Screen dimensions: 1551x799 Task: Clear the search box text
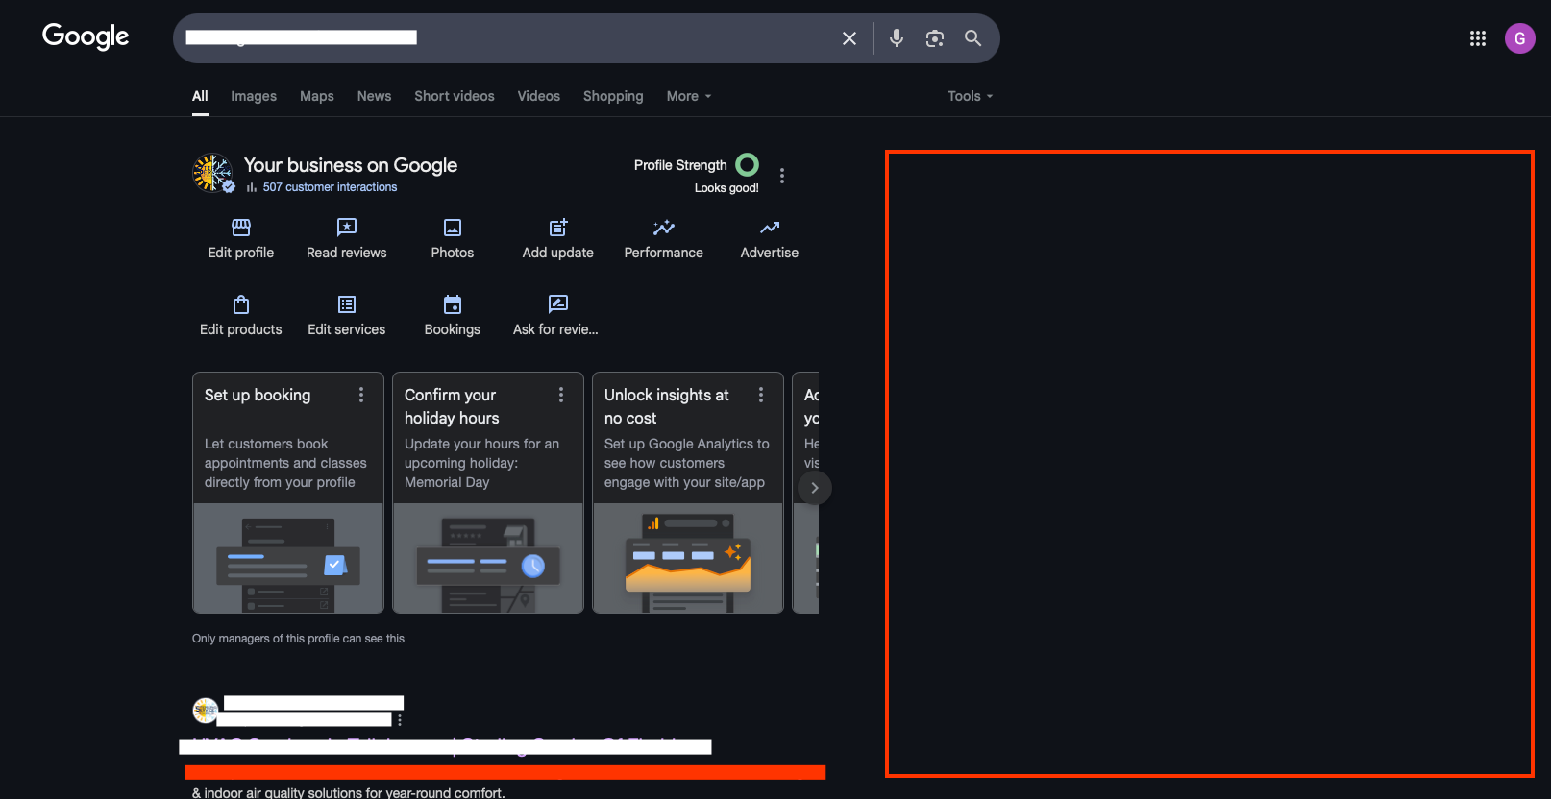[x=849, y=38]
